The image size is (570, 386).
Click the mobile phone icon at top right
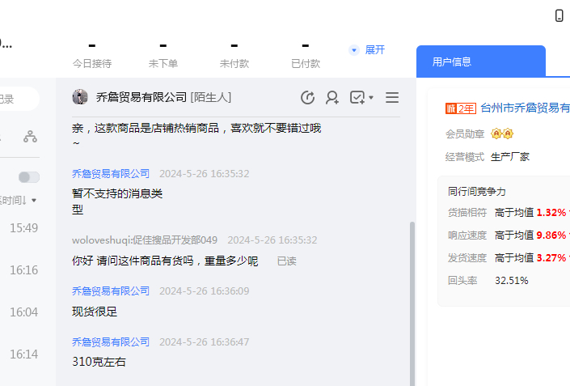(559, 15)
